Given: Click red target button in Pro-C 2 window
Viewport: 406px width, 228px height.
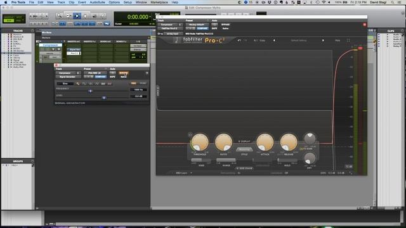Looking at the screenshot, I should coord(365,25).
